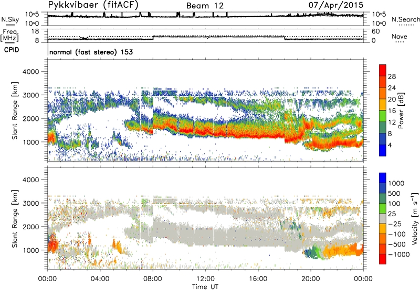Click the Freq. [MHz] axis label

coord(10,36)
